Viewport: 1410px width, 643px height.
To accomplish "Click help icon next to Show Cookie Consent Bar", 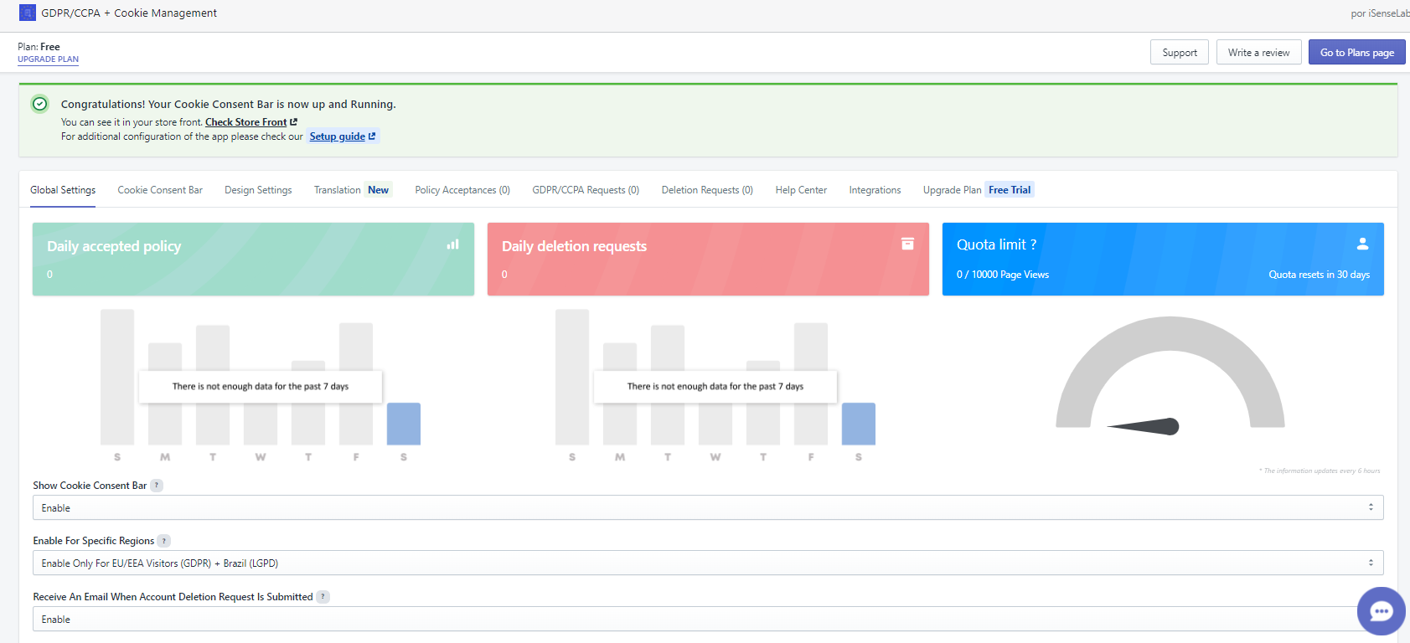I will [157, 486].
